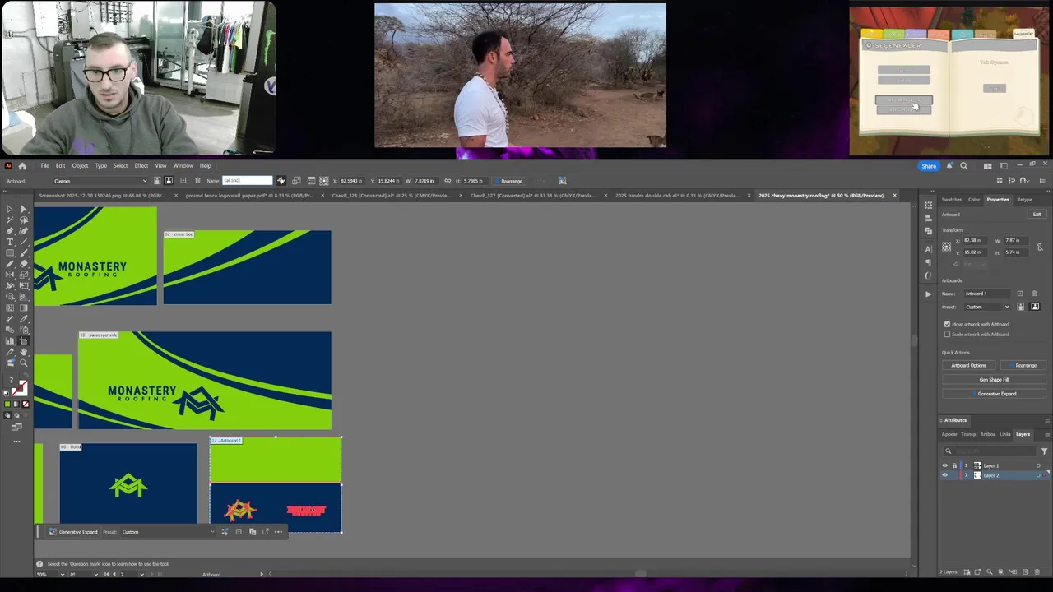Uncheck Move artwork with Artboard
The width and height of the screenshot is (1053, 592).
(x=947, y=324)
